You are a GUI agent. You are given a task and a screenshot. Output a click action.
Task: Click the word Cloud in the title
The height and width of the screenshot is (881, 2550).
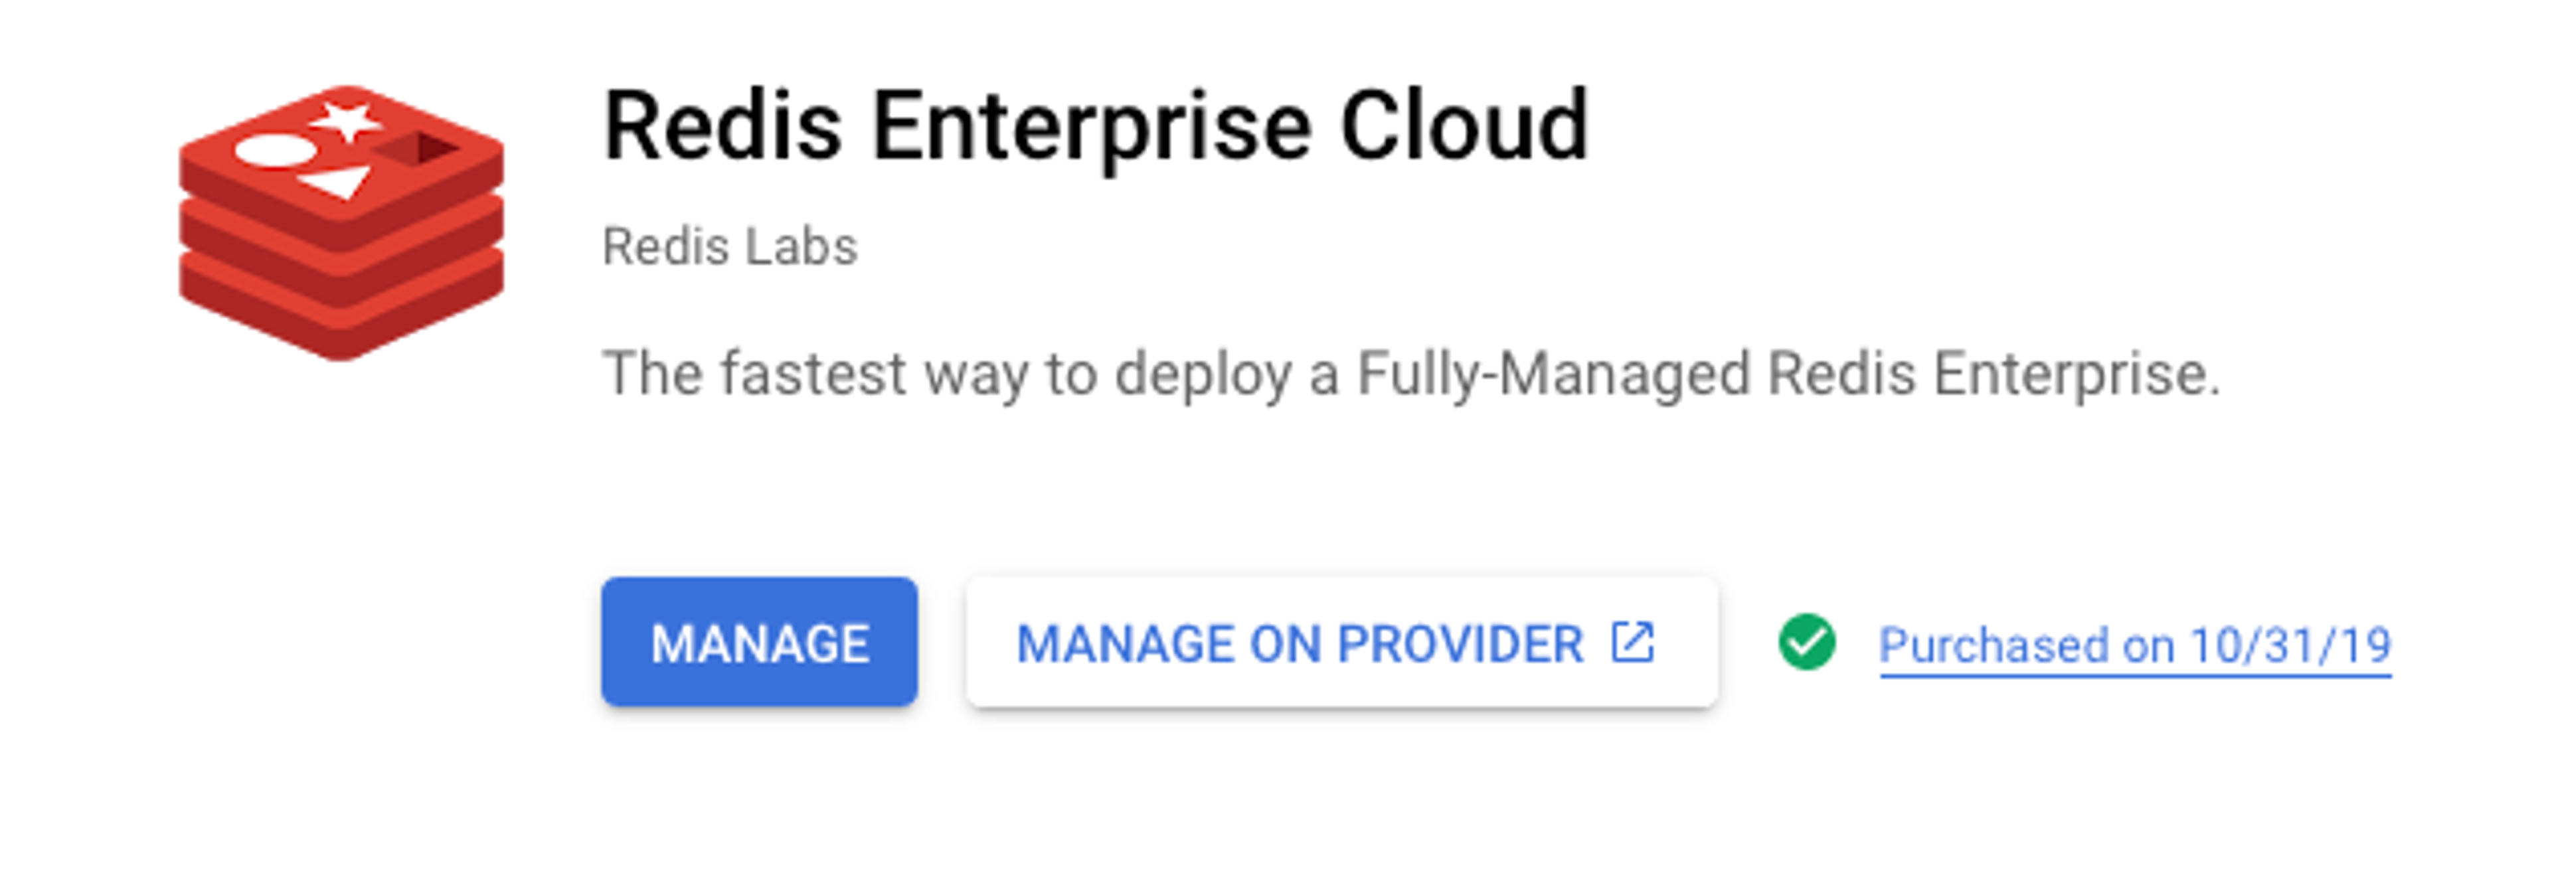pyautogui.click(x=1464, y=127)
